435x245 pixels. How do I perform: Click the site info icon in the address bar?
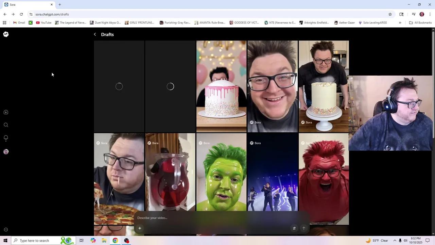31,14
